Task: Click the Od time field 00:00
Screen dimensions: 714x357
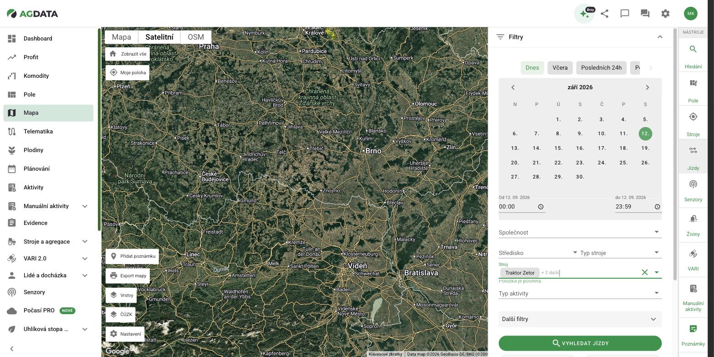Action: tap(522, 207)
